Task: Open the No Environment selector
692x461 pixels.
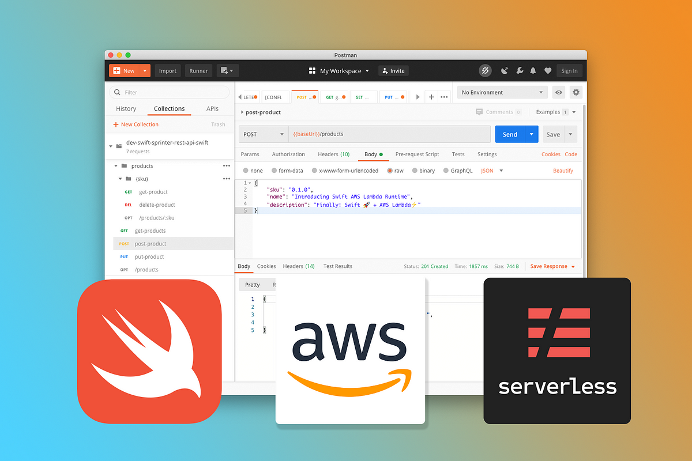Action: [502, 92]
